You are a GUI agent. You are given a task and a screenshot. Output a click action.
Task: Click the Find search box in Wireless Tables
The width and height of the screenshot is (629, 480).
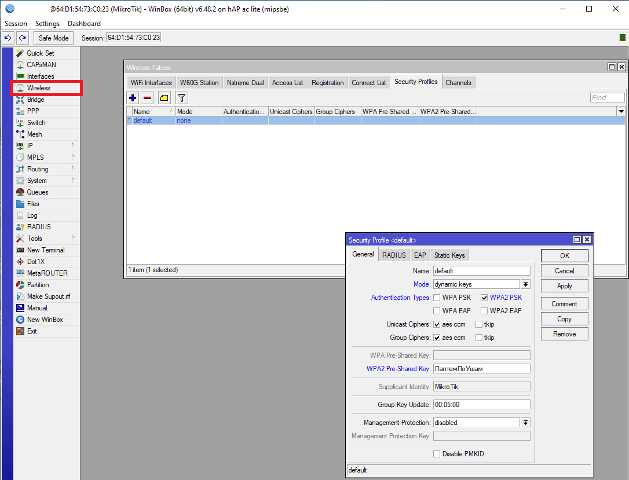click(608, 97)
